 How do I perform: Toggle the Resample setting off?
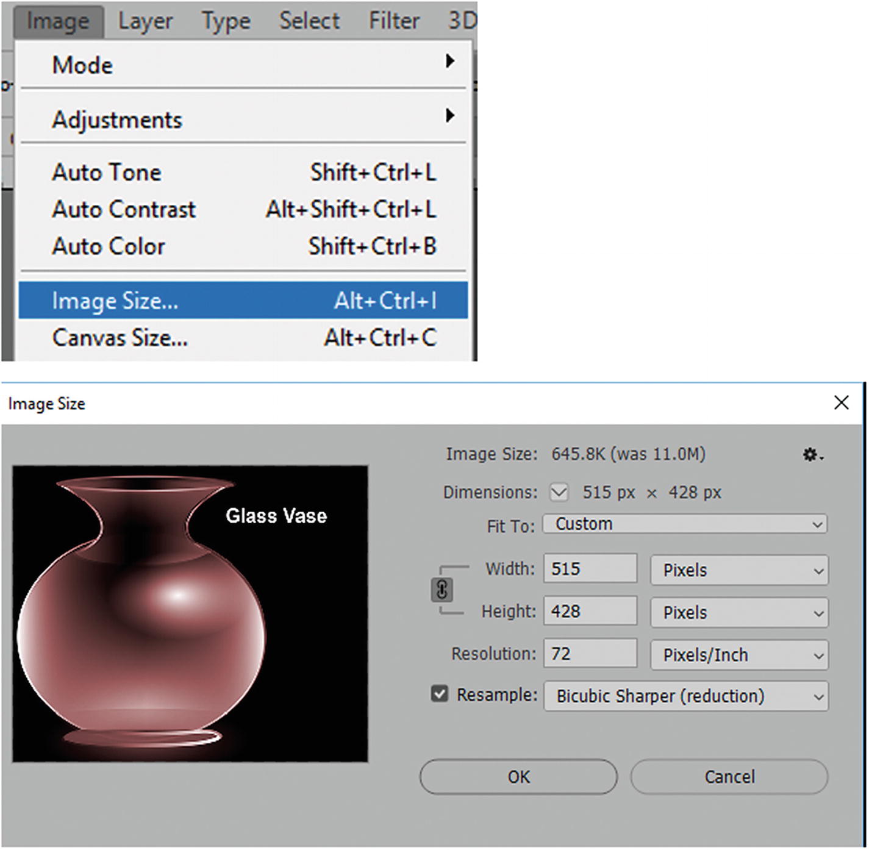(439, 694)
